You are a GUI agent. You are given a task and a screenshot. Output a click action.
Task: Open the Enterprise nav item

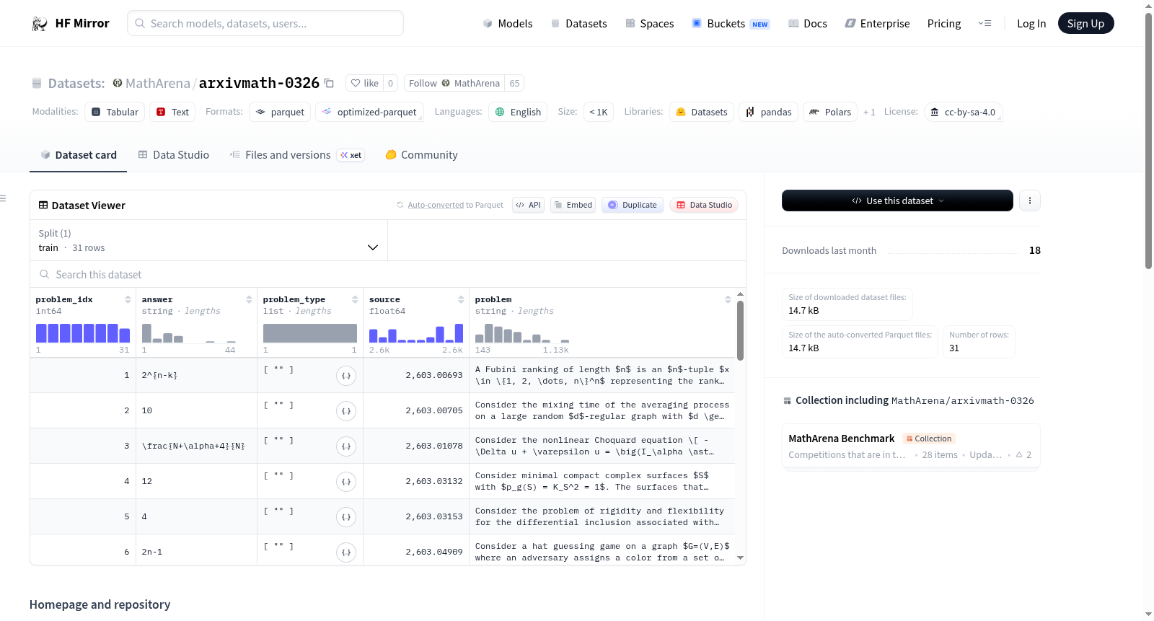pos(877,23)
